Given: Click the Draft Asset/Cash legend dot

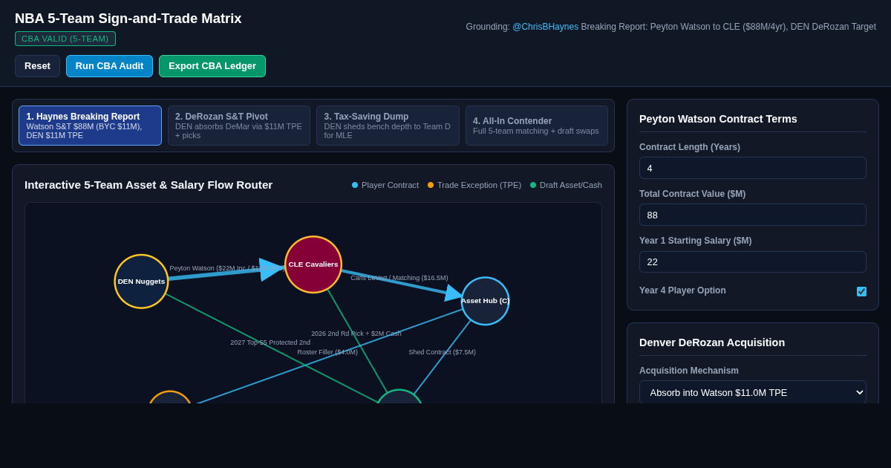Looking at the screenshot, I should point(533,185).
